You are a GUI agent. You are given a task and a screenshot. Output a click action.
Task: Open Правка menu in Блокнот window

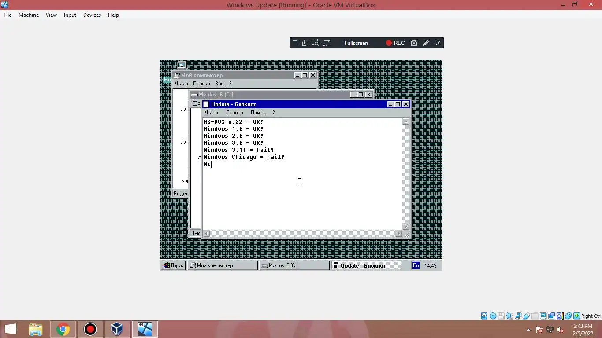[234, 113]
